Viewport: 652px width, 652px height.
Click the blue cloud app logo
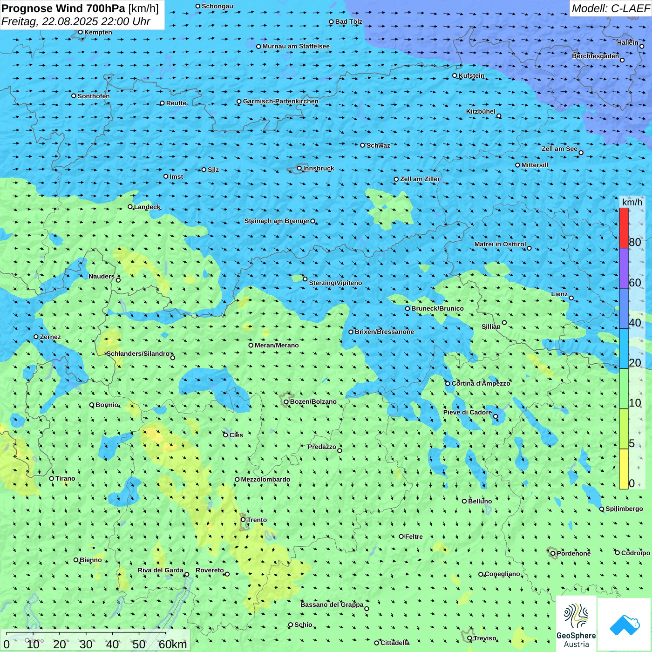click(625, 625)
